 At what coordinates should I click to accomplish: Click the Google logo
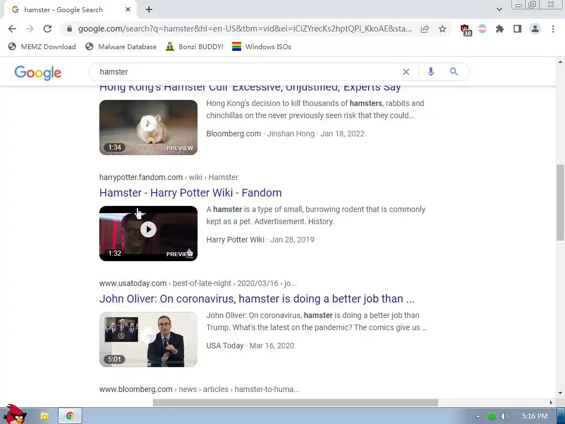[38, 72]
